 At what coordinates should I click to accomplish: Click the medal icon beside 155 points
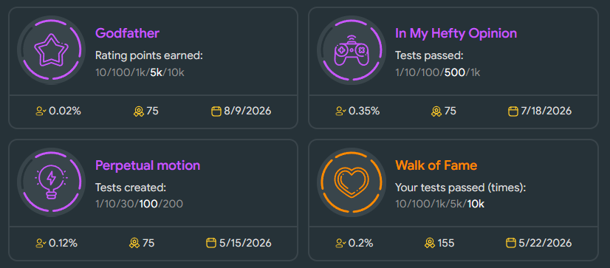(430, 244)
